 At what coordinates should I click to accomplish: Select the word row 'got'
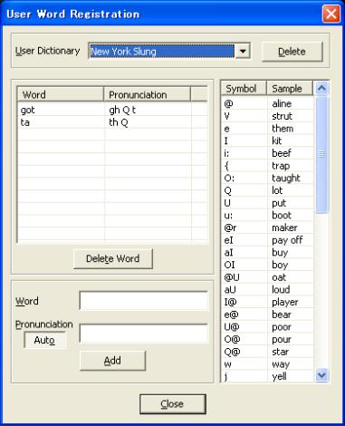coord(112,110)
